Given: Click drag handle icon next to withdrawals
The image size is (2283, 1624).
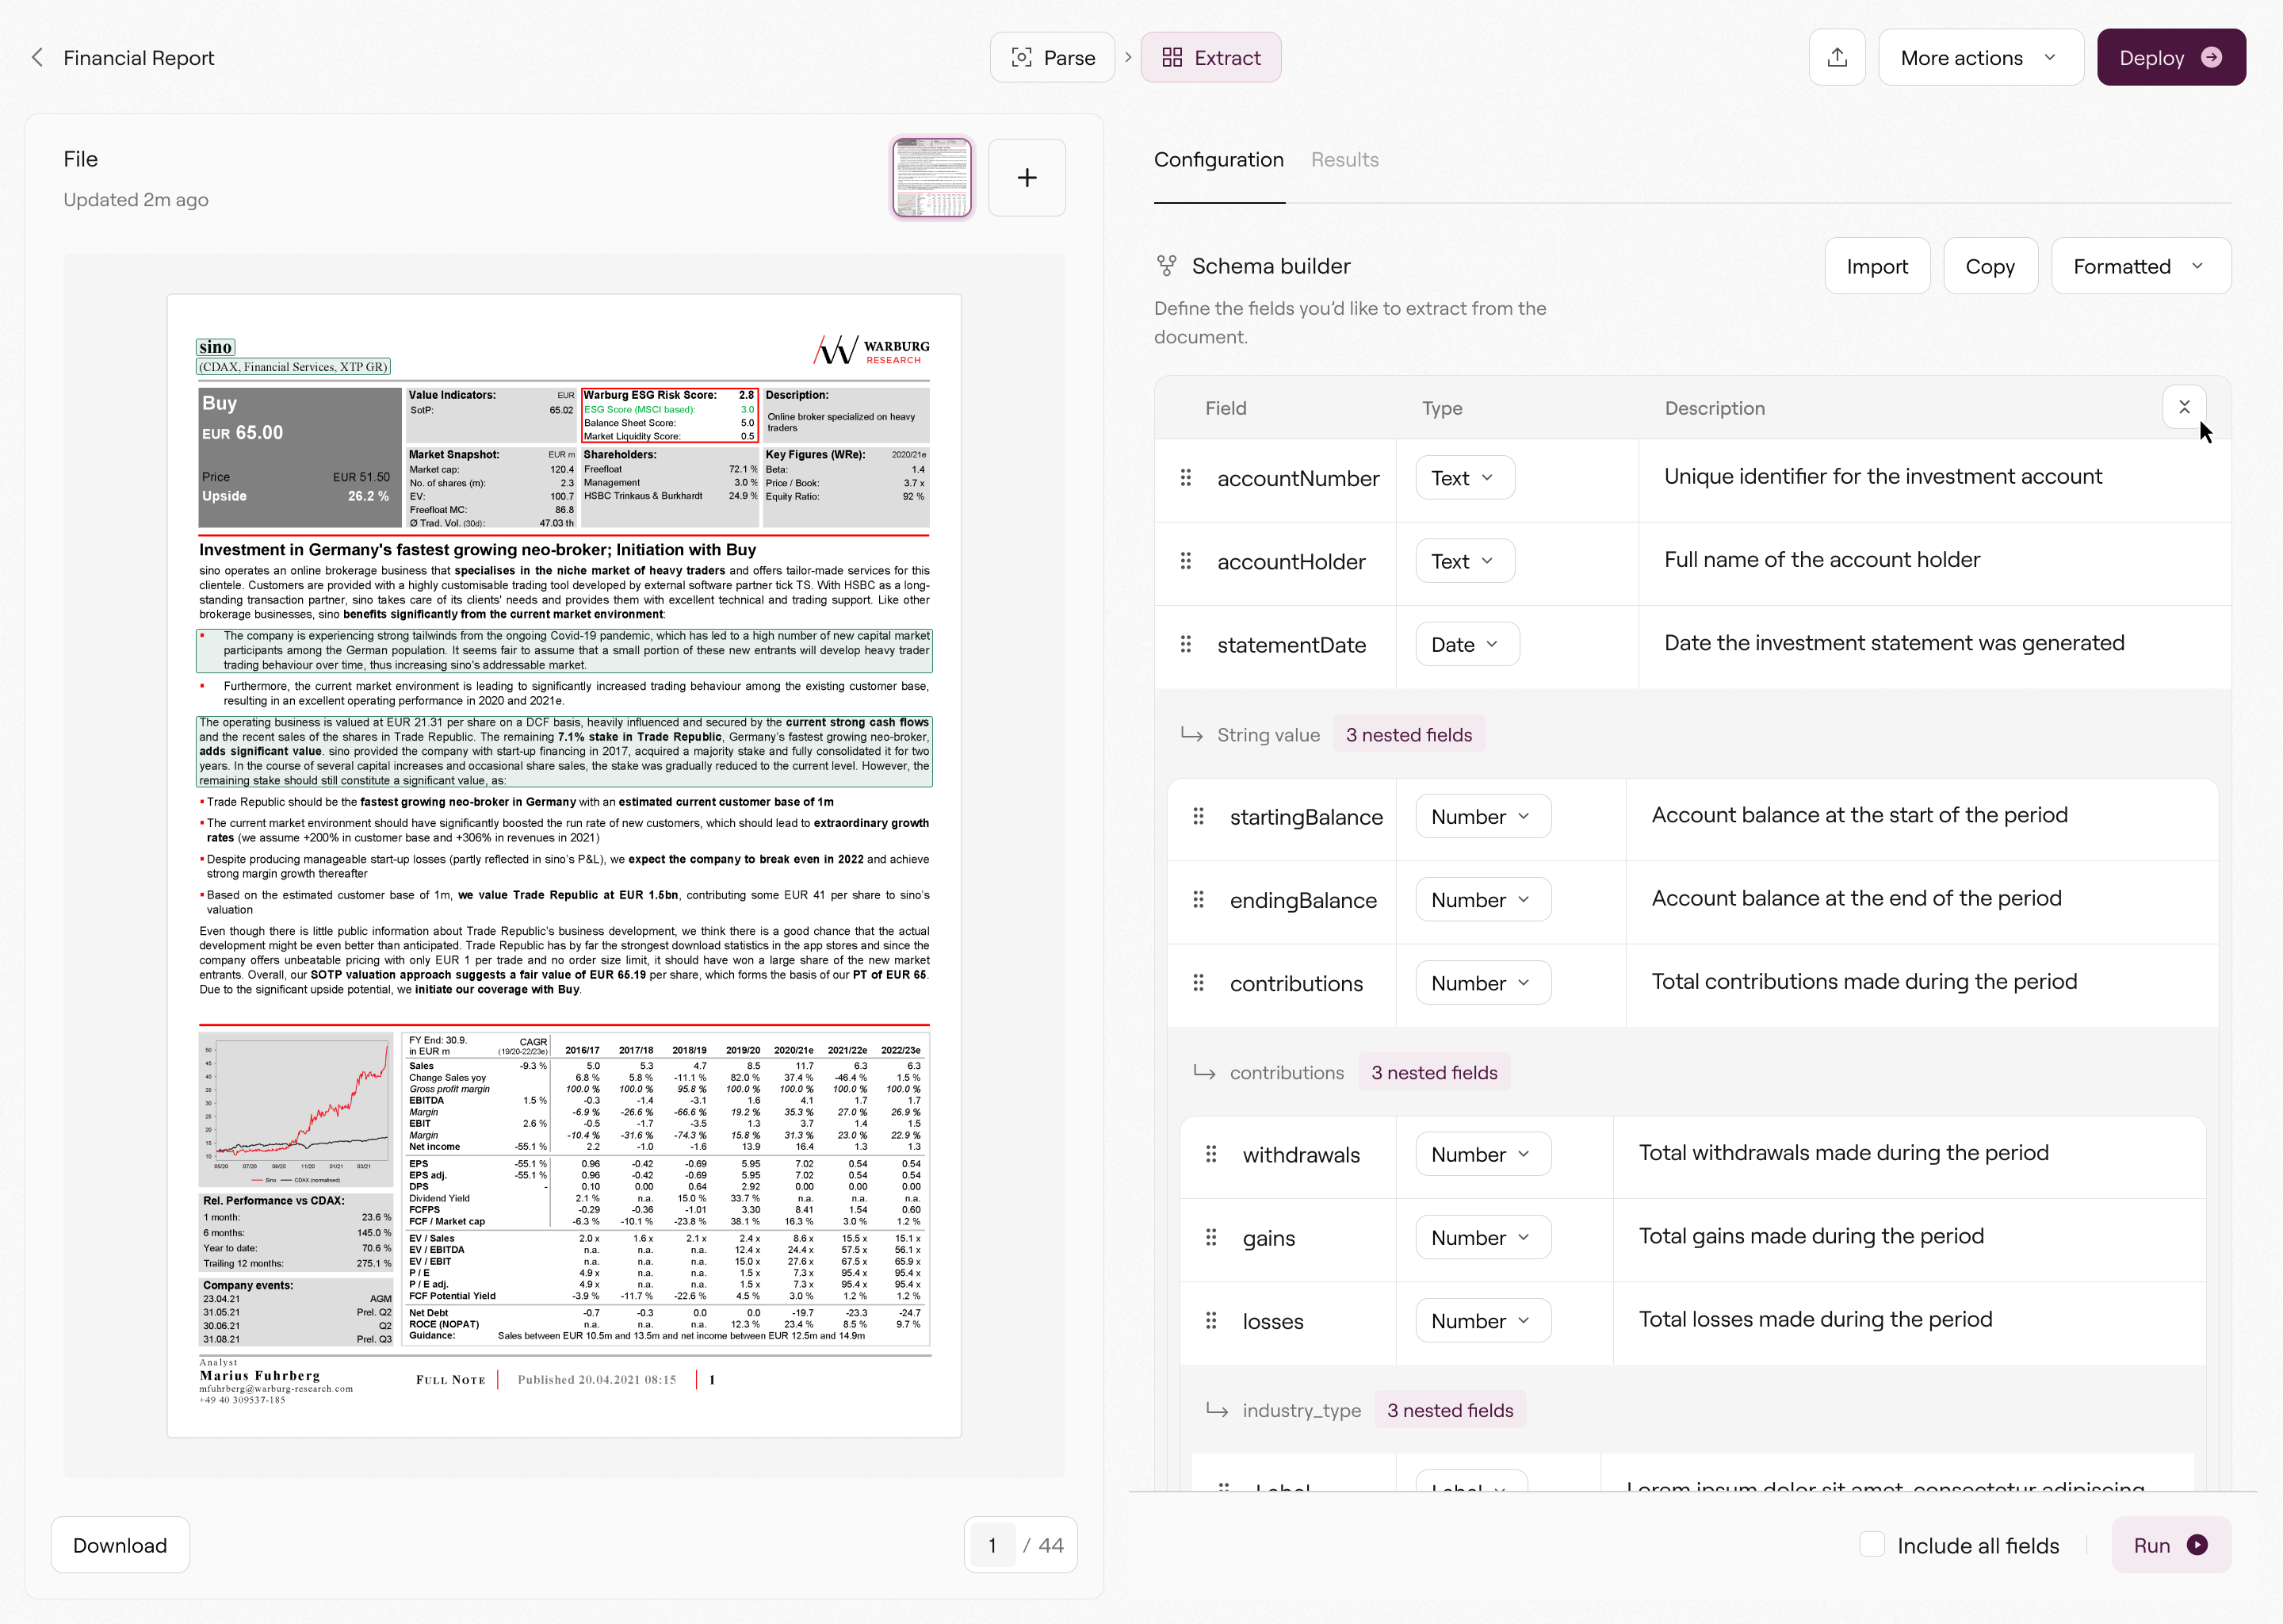Looking at the screenshot, I should tap(1210, 1154).
